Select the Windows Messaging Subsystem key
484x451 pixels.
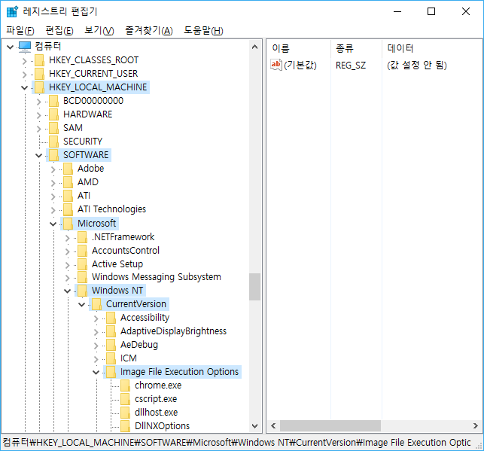[157, 277]
